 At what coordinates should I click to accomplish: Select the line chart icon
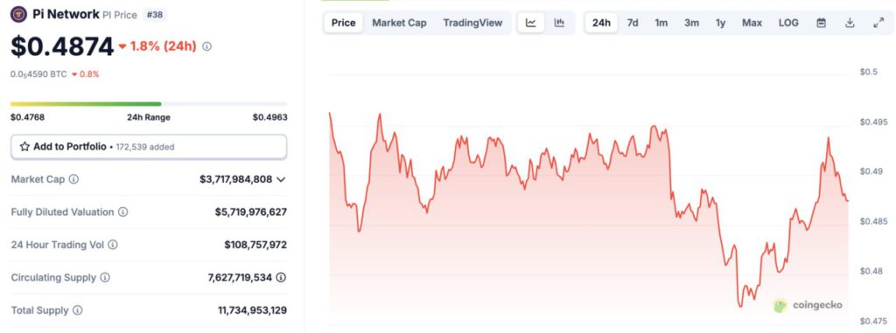[x=531, y=23]
